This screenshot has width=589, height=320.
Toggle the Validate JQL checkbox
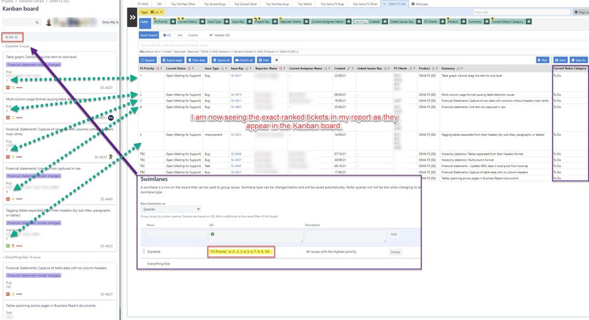click(x=211, y=35)
